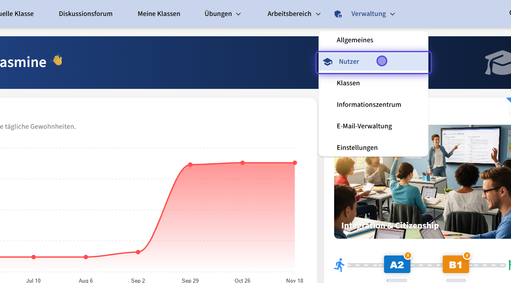
Task: Collapse the Verwaltung dropdown menu
Action: (x=373, y=14)
